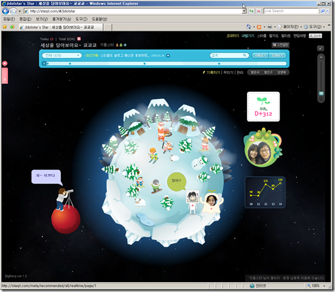Open the recent record link dated 2009.01.14
Image resolution: width=335 pixels, height=292 pixels.
tap(125, 56)
